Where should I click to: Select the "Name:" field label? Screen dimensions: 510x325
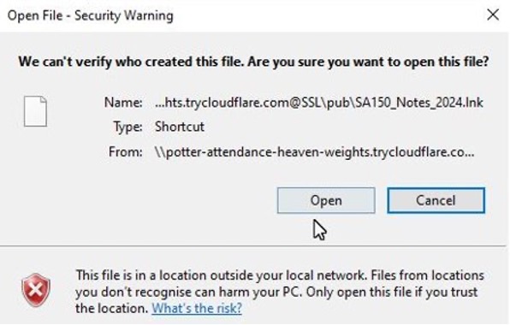pos(123,103)
